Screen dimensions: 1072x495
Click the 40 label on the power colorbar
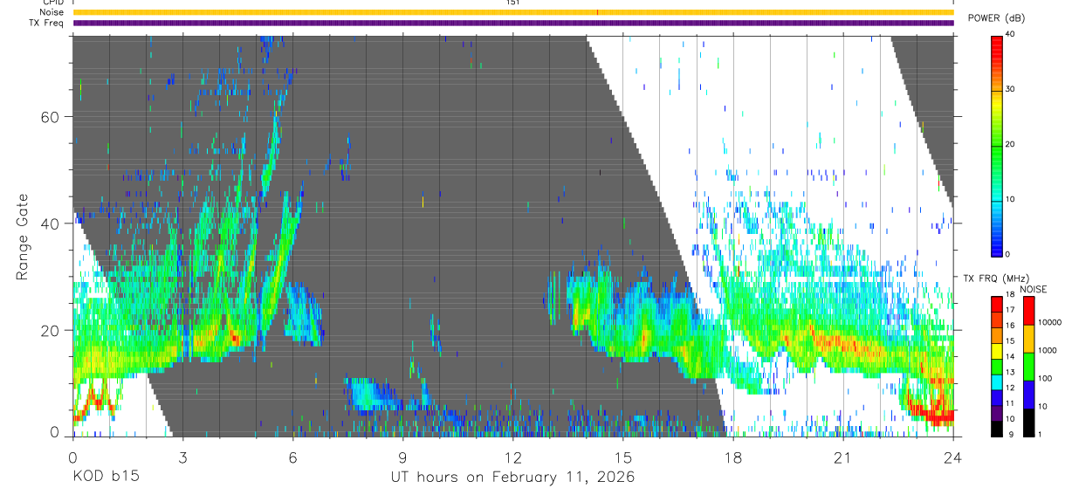pyautogui.click(x=1010, y=33)
